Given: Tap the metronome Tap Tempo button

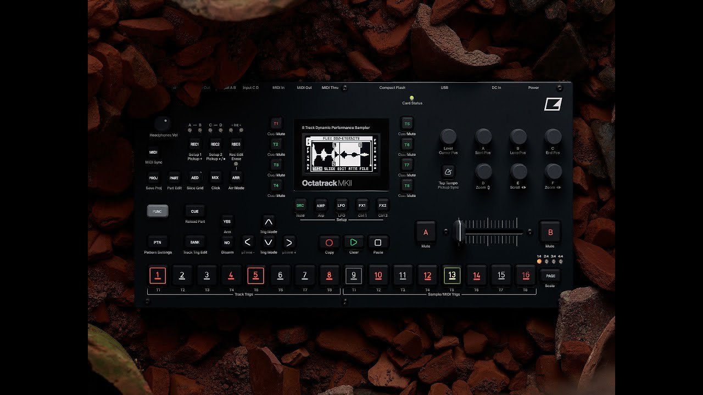Looking at the screenshot, I should coord(449,171).
